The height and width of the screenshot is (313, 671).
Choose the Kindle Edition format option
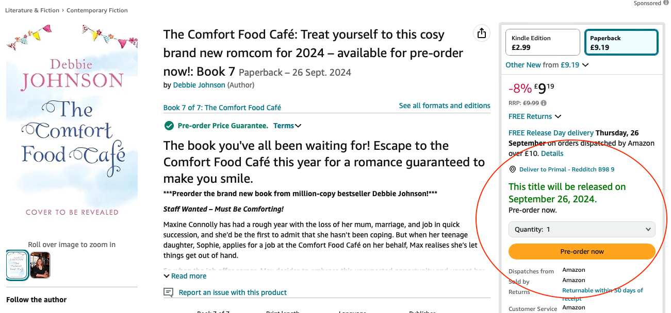click(x=543, y=42)
